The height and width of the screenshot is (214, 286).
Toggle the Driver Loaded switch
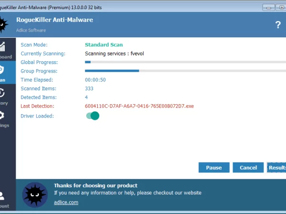tap(92, 116)
